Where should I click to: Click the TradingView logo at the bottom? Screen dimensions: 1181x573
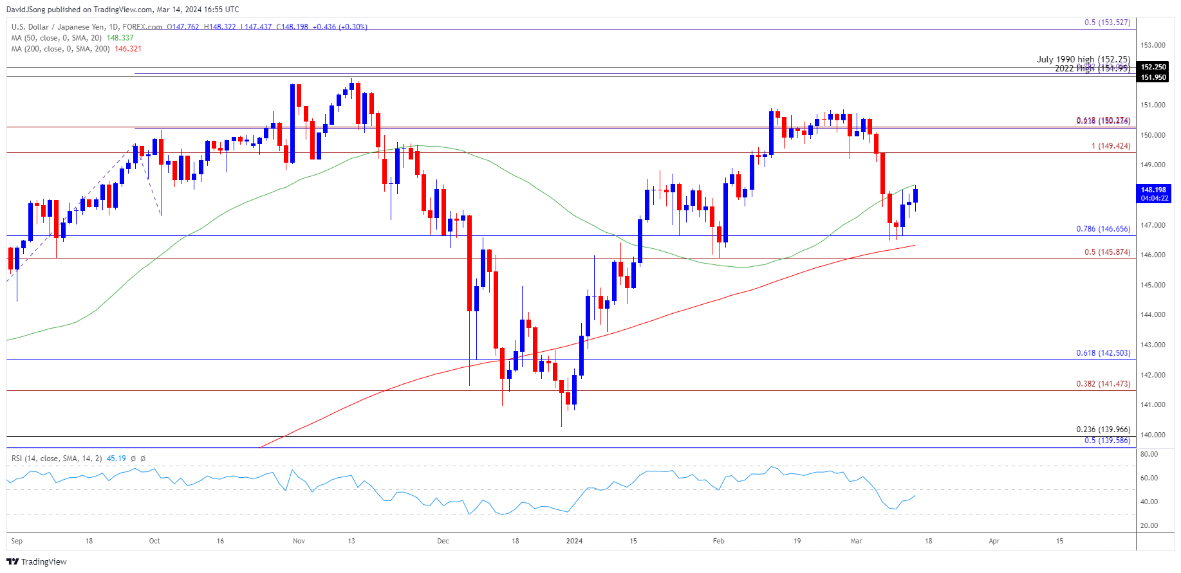[37, 561]
